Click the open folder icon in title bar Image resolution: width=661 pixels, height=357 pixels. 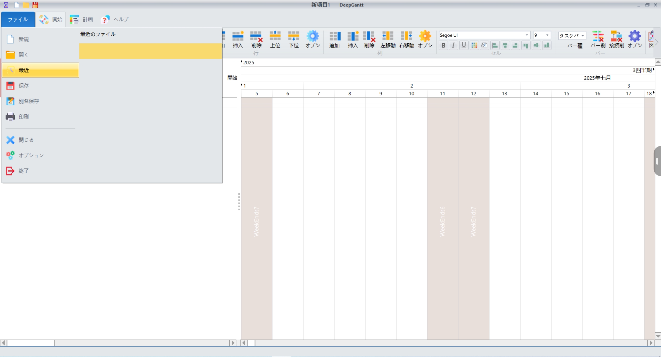pyautogui.click(x=26, y=5)
